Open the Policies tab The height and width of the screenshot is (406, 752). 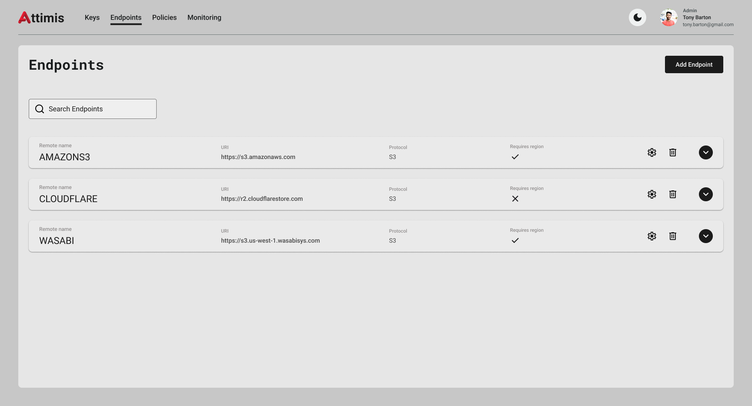click(x=164, y=17)
